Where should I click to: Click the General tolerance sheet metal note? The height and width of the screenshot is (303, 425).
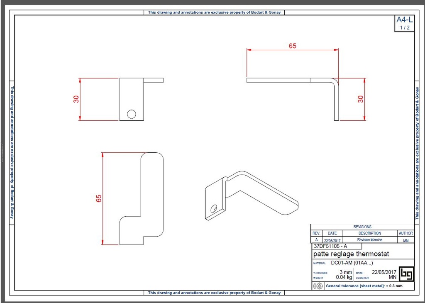tap(364, 286)
